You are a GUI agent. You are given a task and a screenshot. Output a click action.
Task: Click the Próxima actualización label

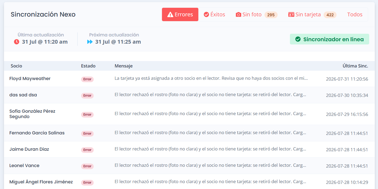point(114,35)
